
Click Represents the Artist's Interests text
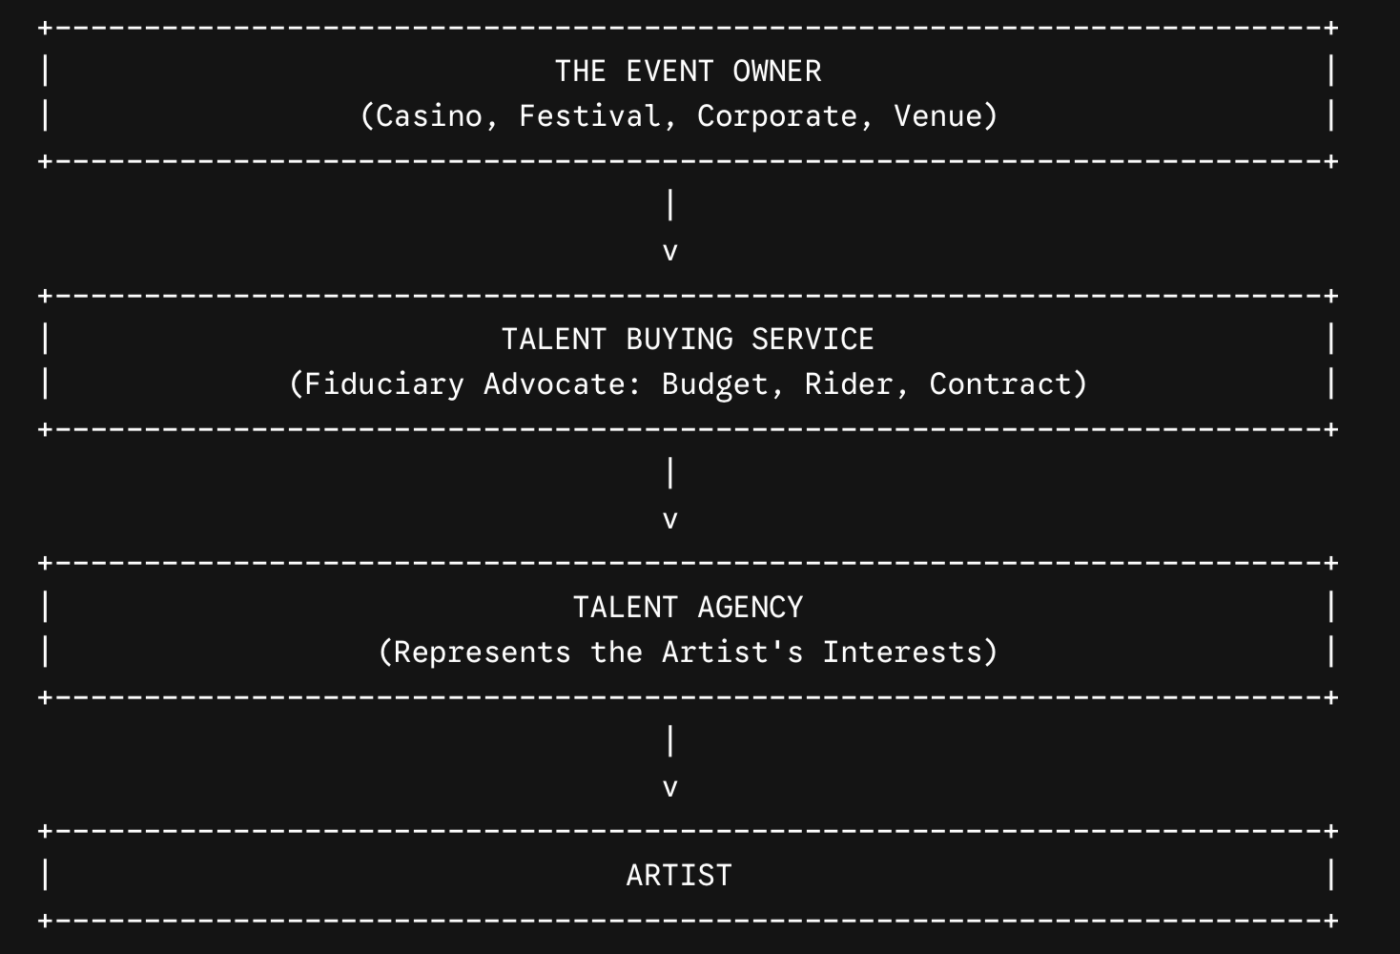coord(688,653)
